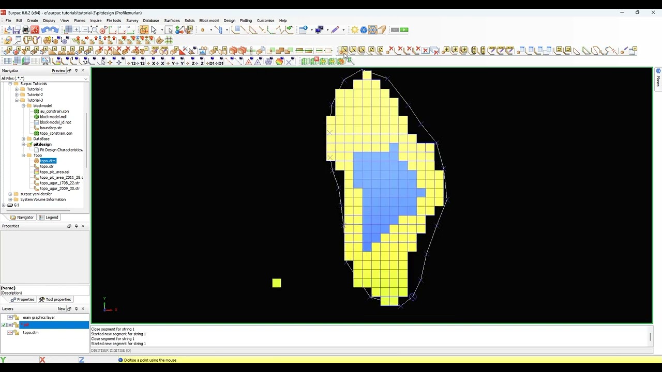The image size is (662, 372).
Task: Toggle the active checkmark on the pit layer
Action: 4,325
